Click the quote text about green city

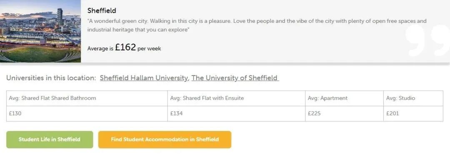[257, 25]
